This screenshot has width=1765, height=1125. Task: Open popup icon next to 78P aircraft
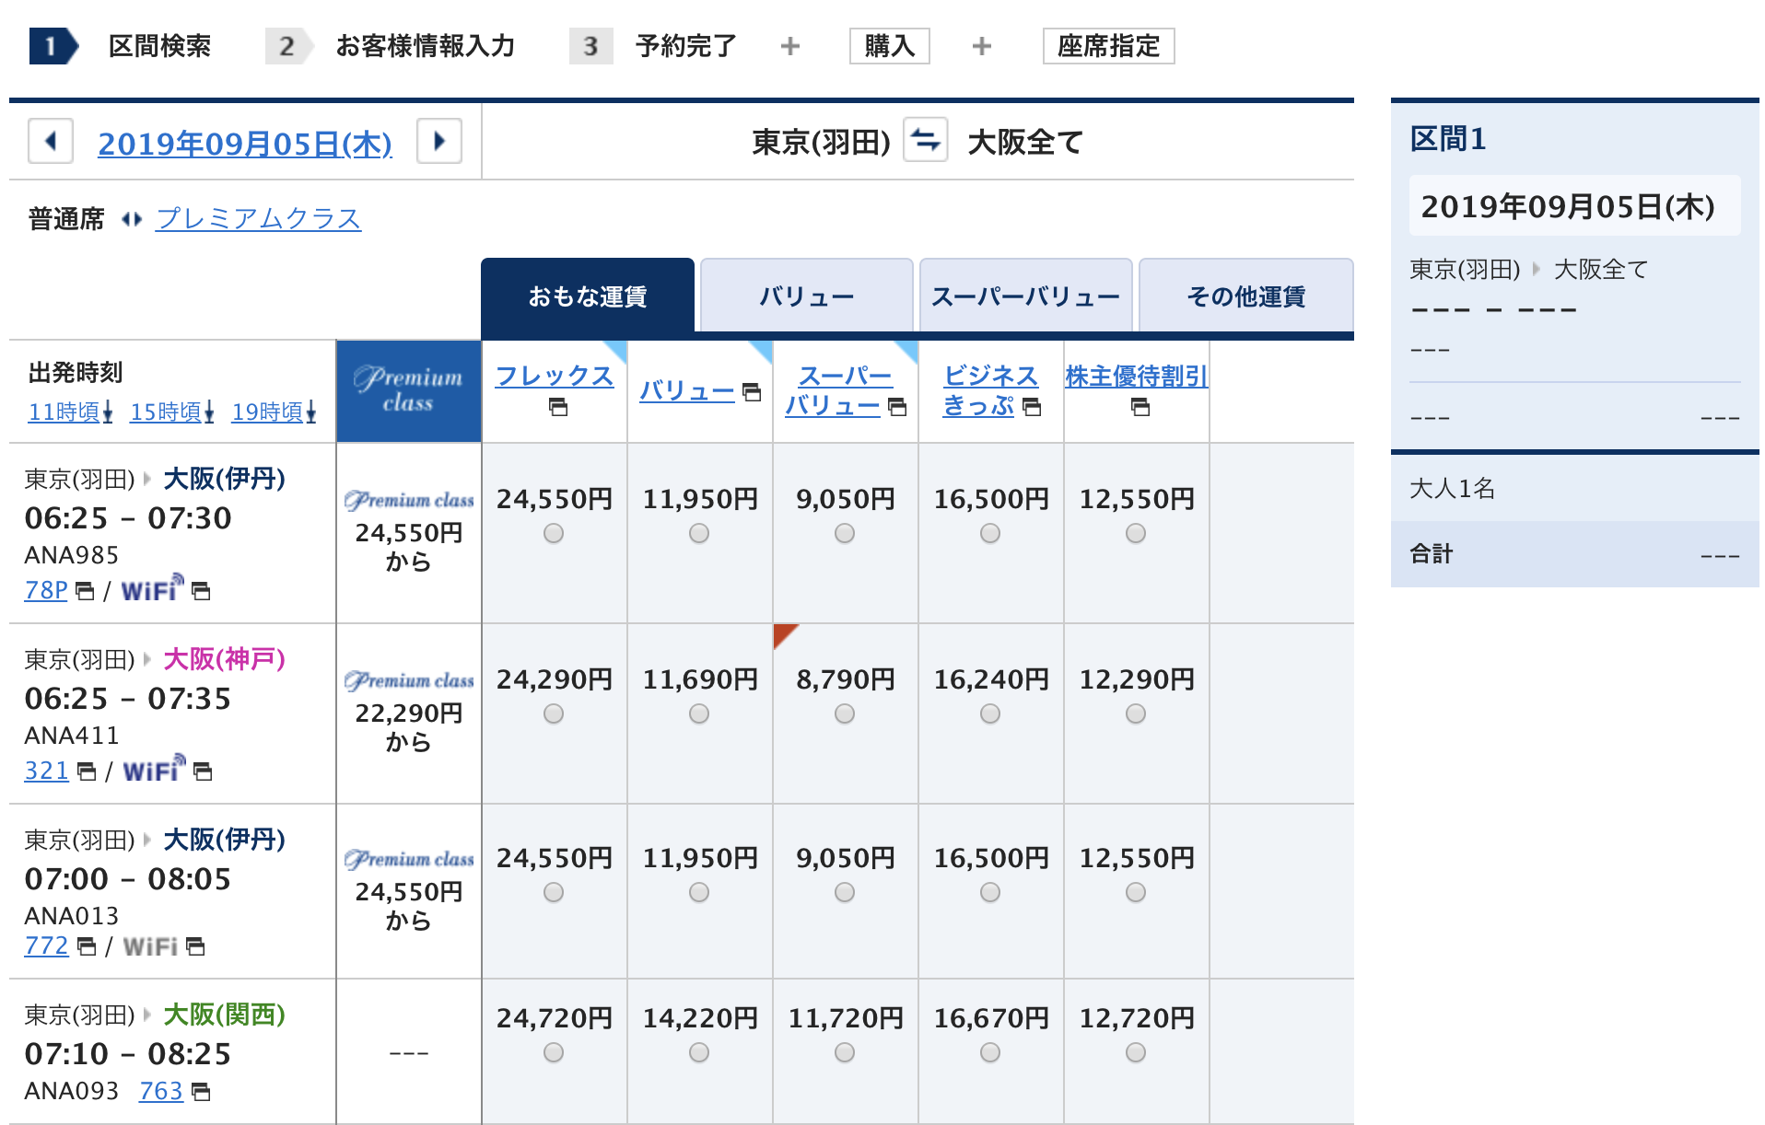[85, 591]
